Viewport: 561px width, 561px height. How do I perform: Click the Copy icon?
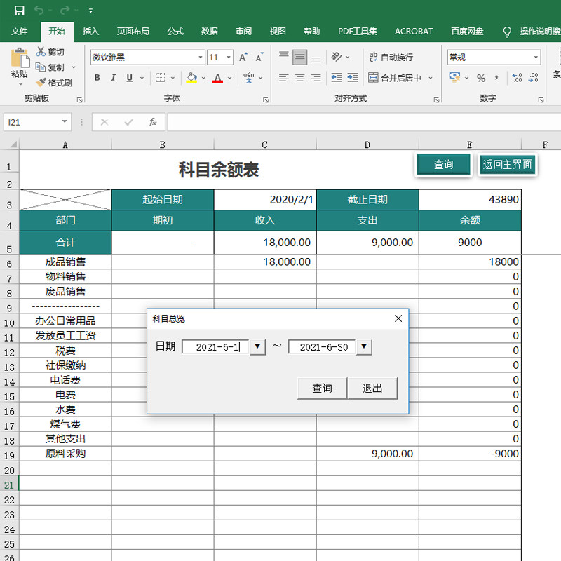40,67
